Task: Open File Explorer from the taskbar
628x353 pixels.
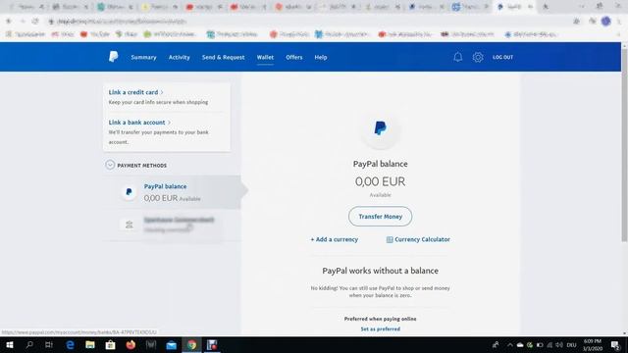Action: (x=90, y=344)
